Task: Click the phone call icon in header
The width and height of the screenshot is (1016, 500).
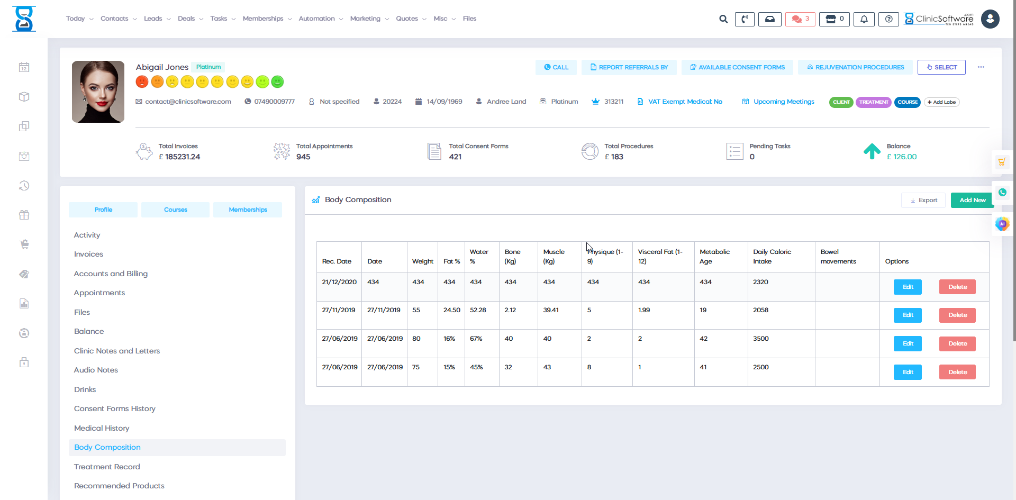Action: 745,19
